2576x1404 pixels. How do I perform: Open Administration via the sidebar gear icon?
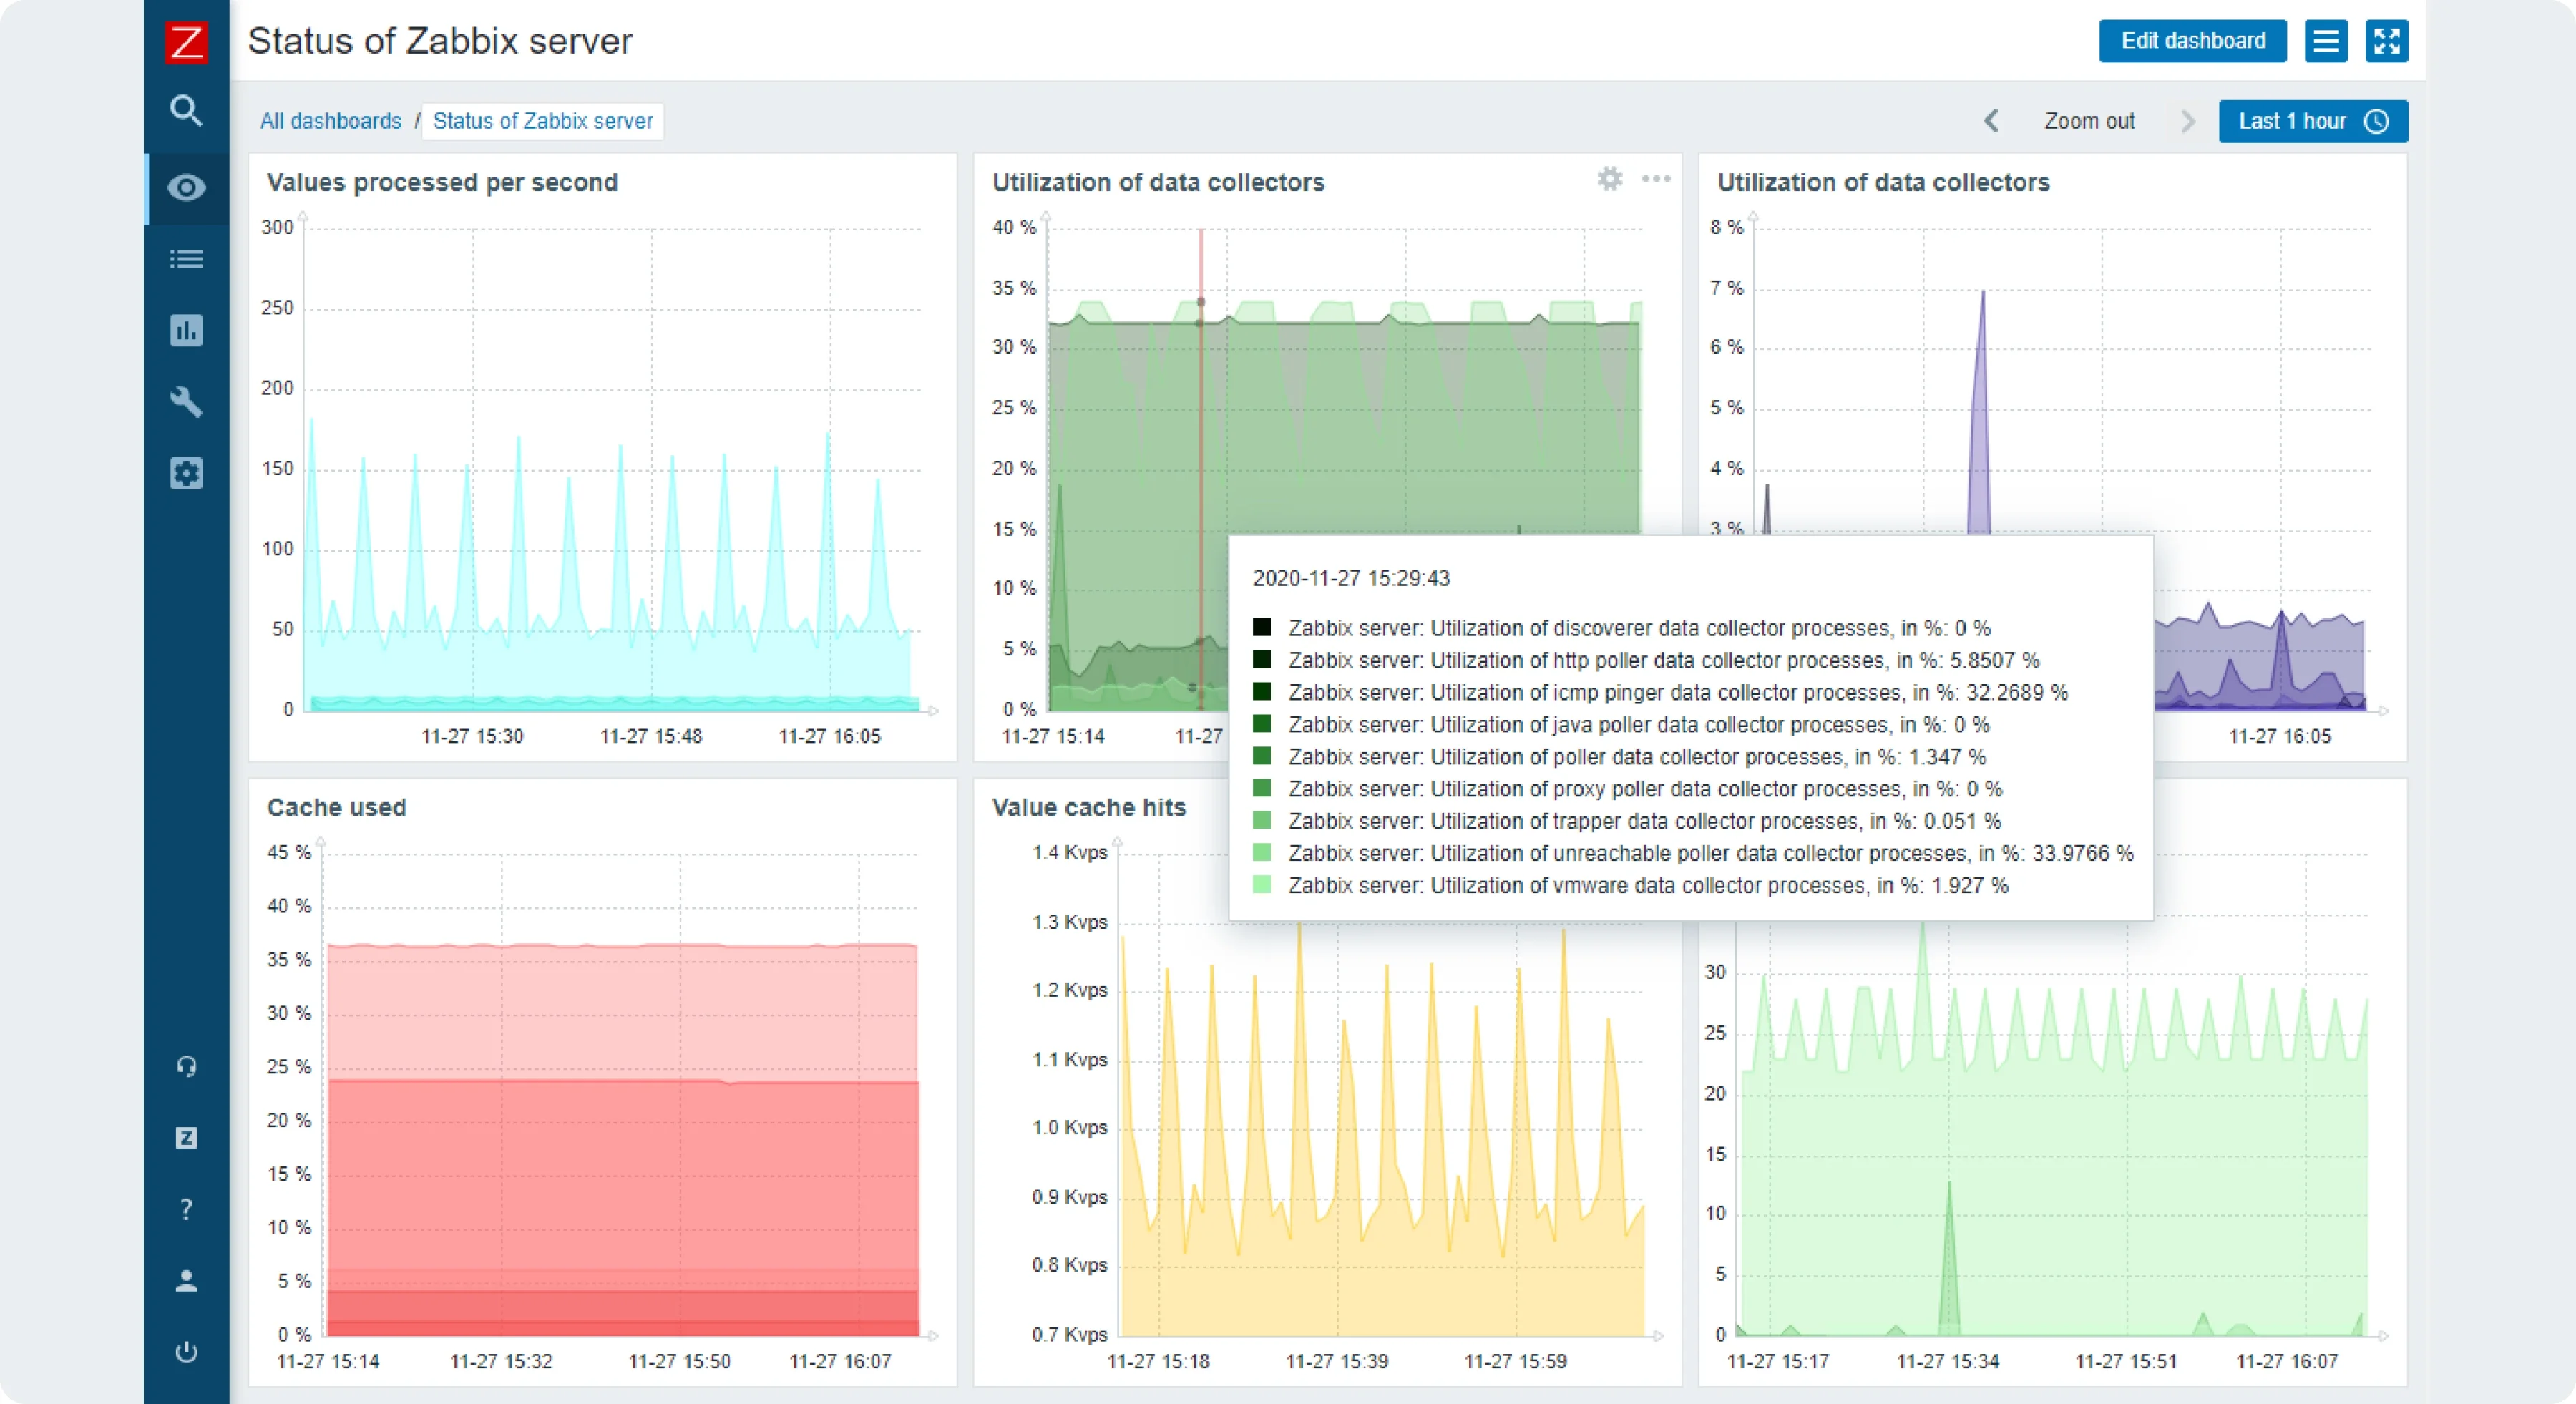[x=186, y=473]
